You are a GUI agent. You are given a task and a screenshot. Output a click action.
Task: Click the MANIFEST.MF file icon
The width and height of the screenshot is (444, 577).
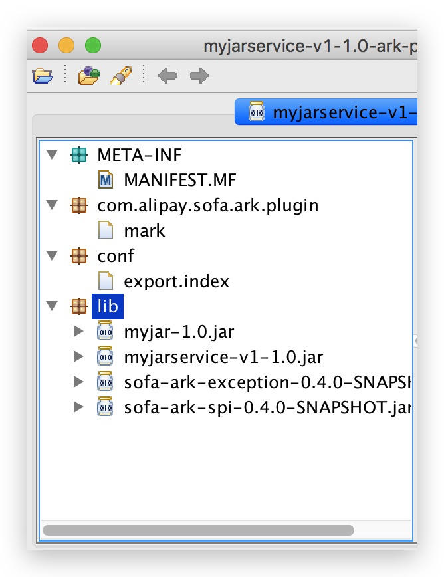click(106, 180)
